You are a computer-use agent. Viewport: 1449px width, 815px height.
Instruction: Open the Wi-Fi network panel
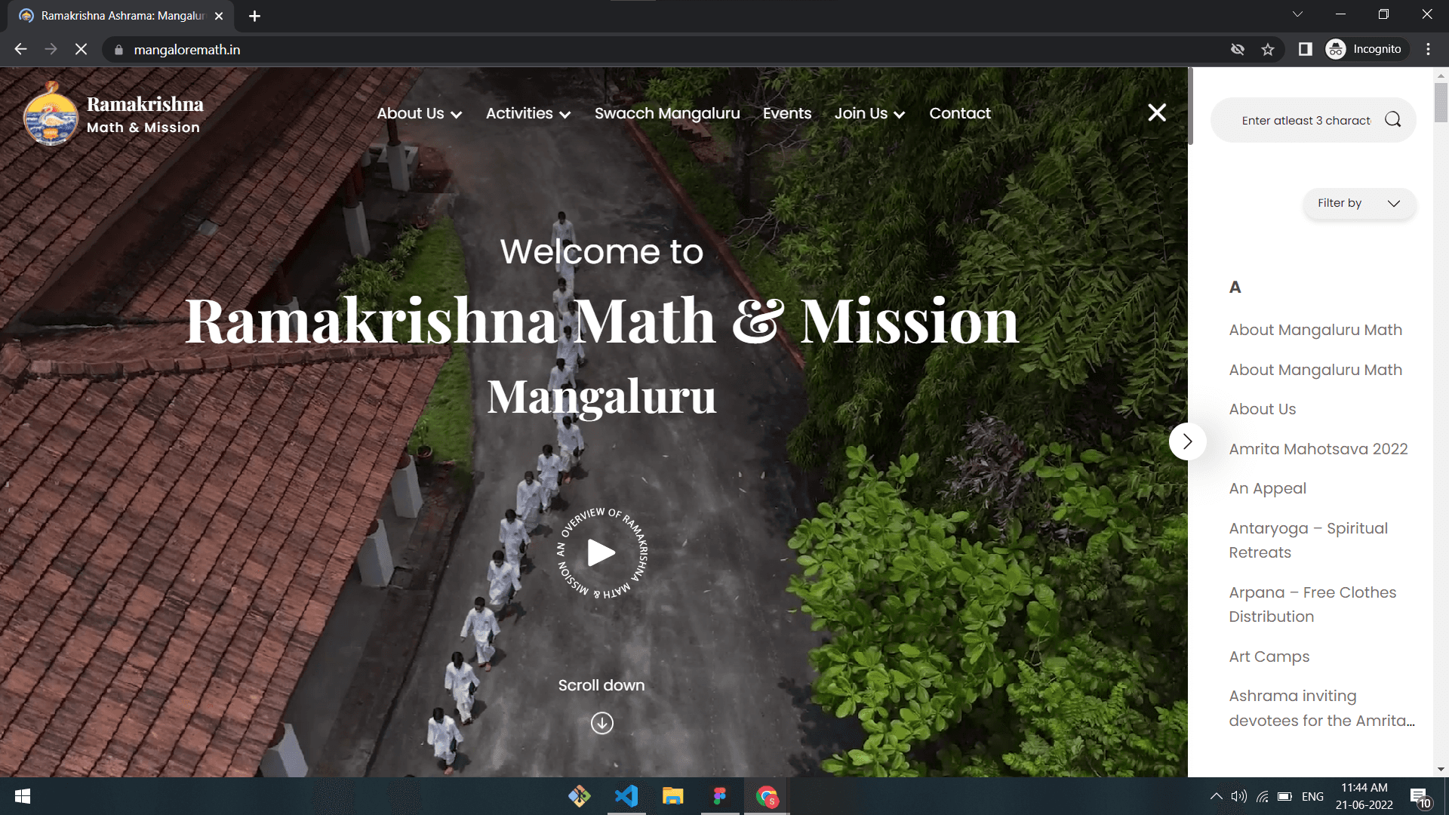[x=1262, y=796]
